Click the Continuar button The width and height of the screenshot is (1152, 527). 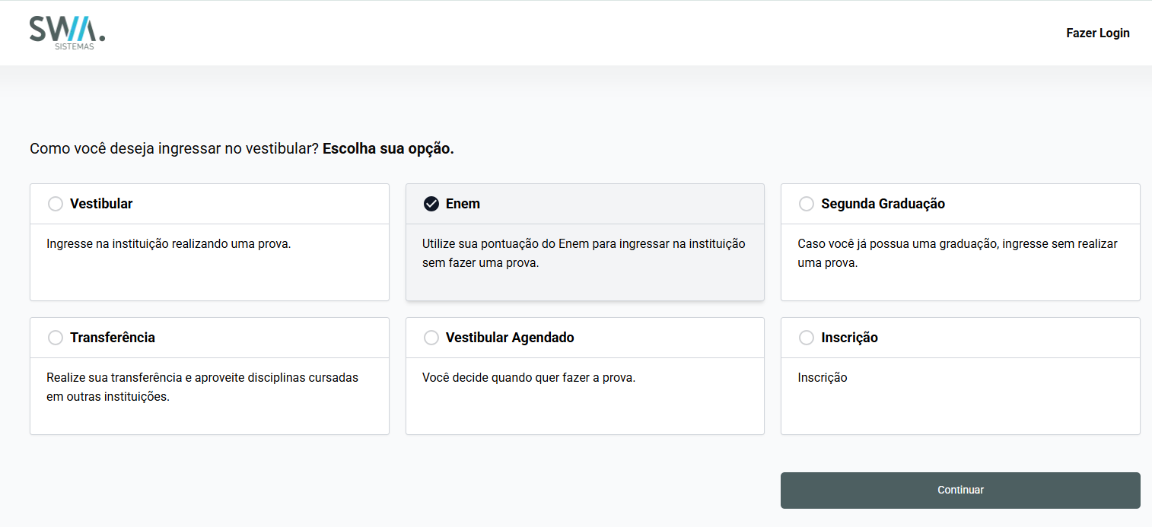[x=960, y=490]
